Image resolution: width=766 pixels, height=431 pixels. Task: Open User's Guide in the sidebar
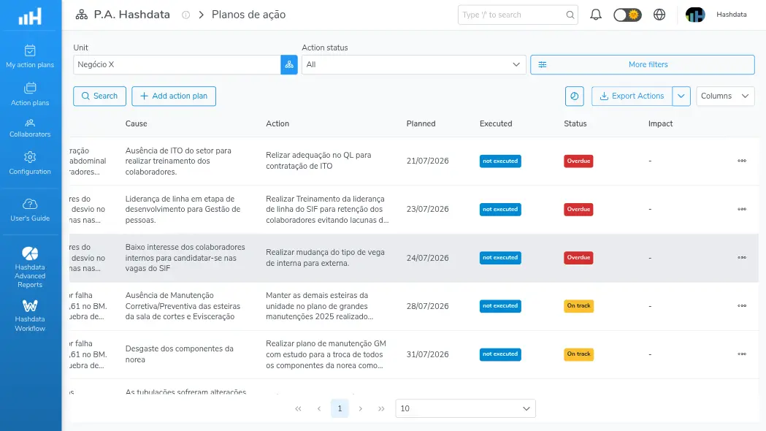pos(30,210)
